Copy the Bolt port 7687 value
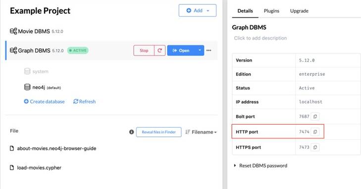 point(315,116)
